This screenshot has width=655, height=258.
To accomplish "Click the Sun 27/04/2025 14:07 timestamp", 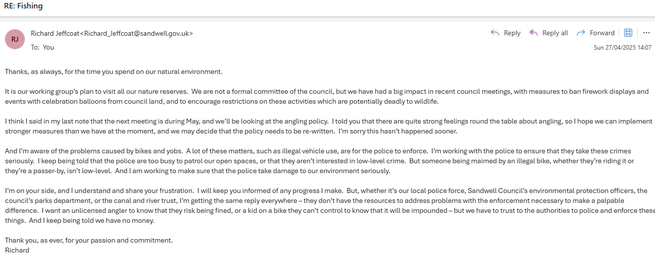I will [x=622, y=48].
